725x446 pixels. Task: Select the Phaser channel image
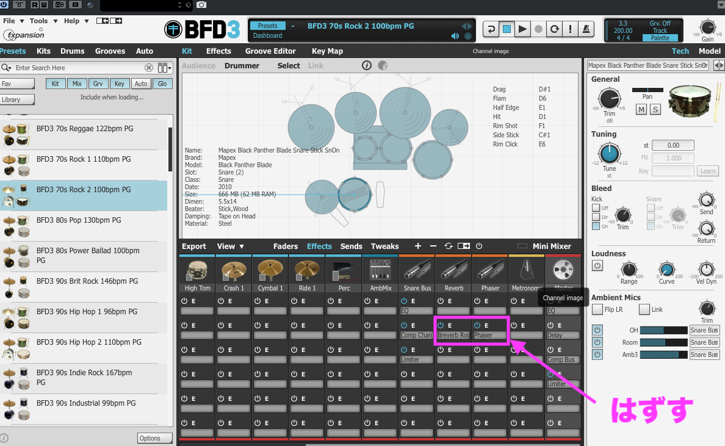click(x=490, y=270)
